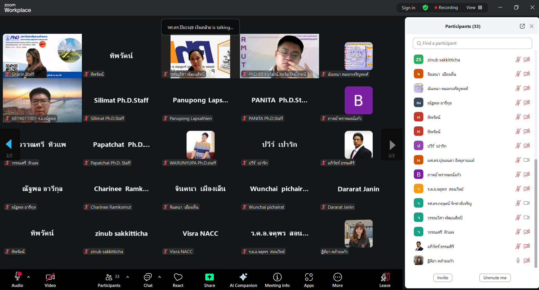Click Invite button in participants panel
This screenshot has height=290, width=539.
coord(443,278)
